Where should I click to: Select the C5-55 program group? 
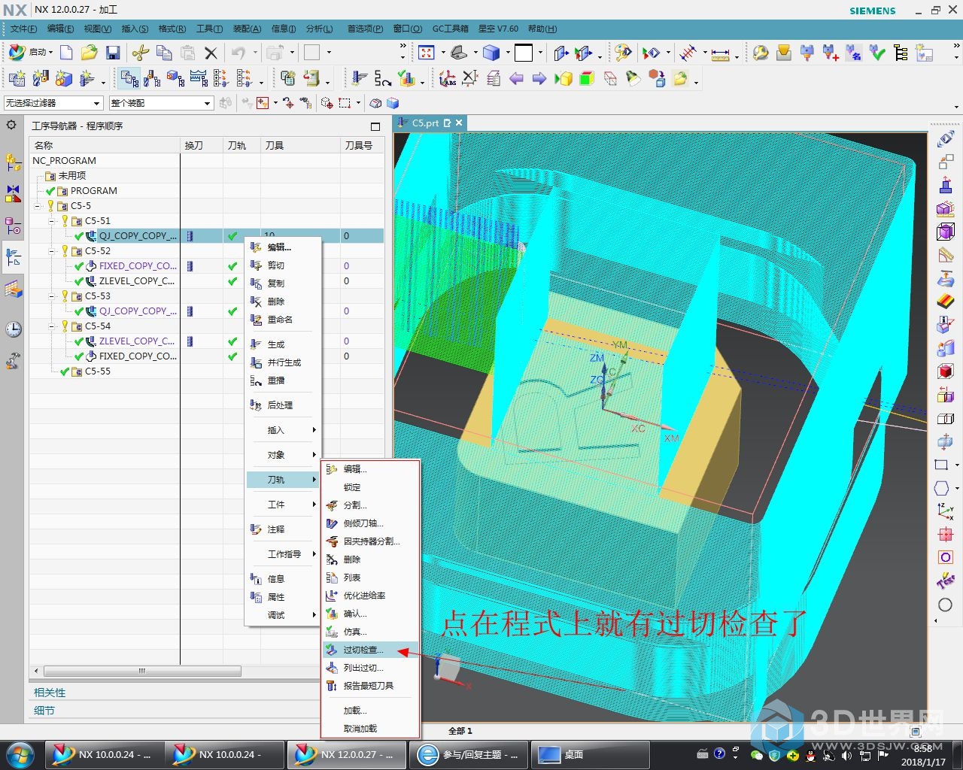pos(97,371)
